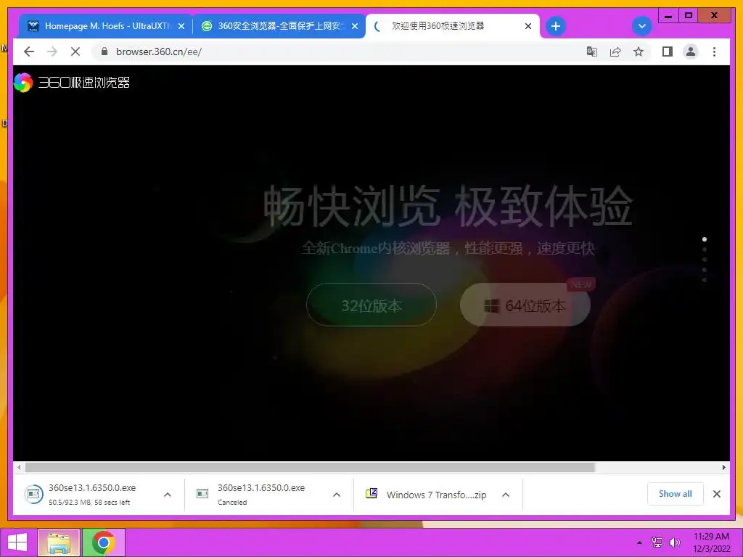Click Show all downloads
This screenshot has height=557, width=743.
coord(676,494)
